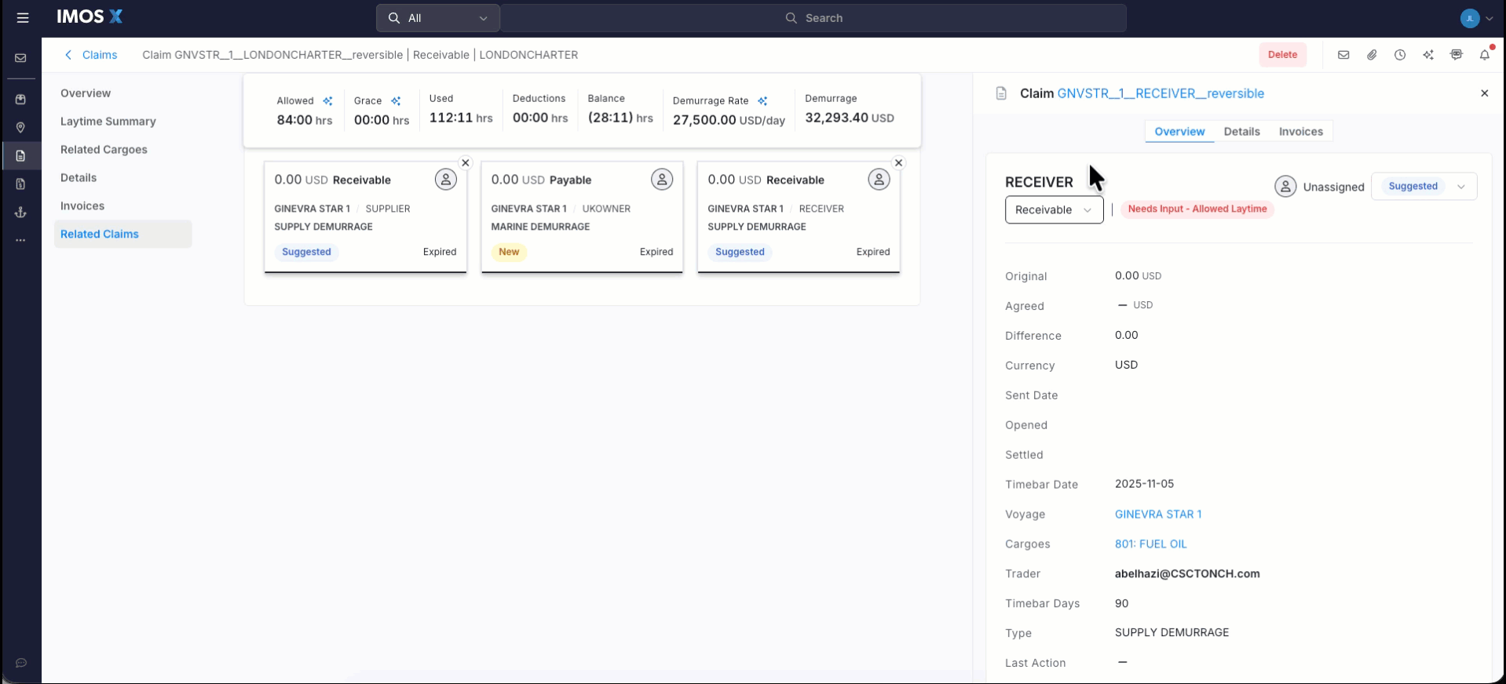
Task: Switch to the Details tab in the claim panel
Action: (1241, 132)
